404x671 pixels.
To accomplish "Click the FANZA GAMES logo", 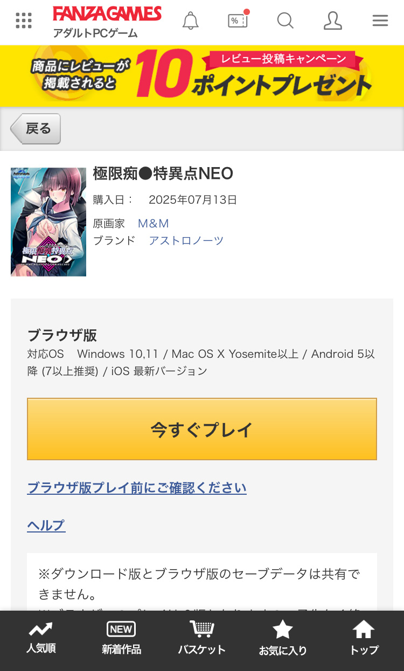I will pyautogui.click(x=107, y=14).
